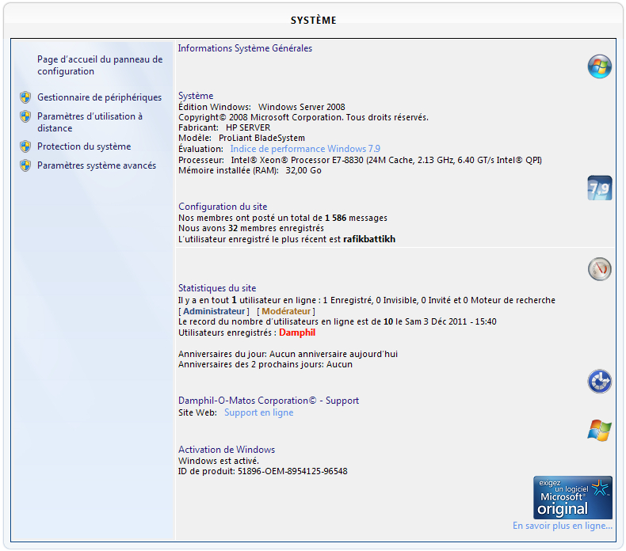
Task: Click the ProLiant BladeSystem model text
Action: coord(261,138)
